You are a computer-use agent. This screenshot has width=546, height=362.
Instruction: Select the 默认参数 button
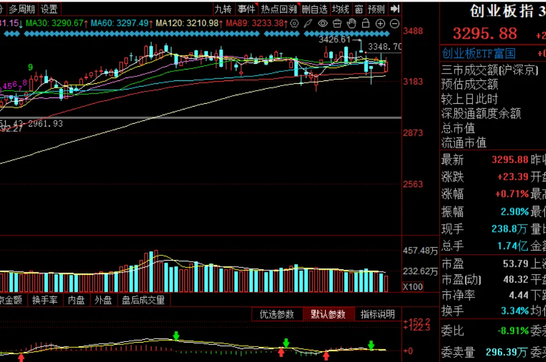328,314
